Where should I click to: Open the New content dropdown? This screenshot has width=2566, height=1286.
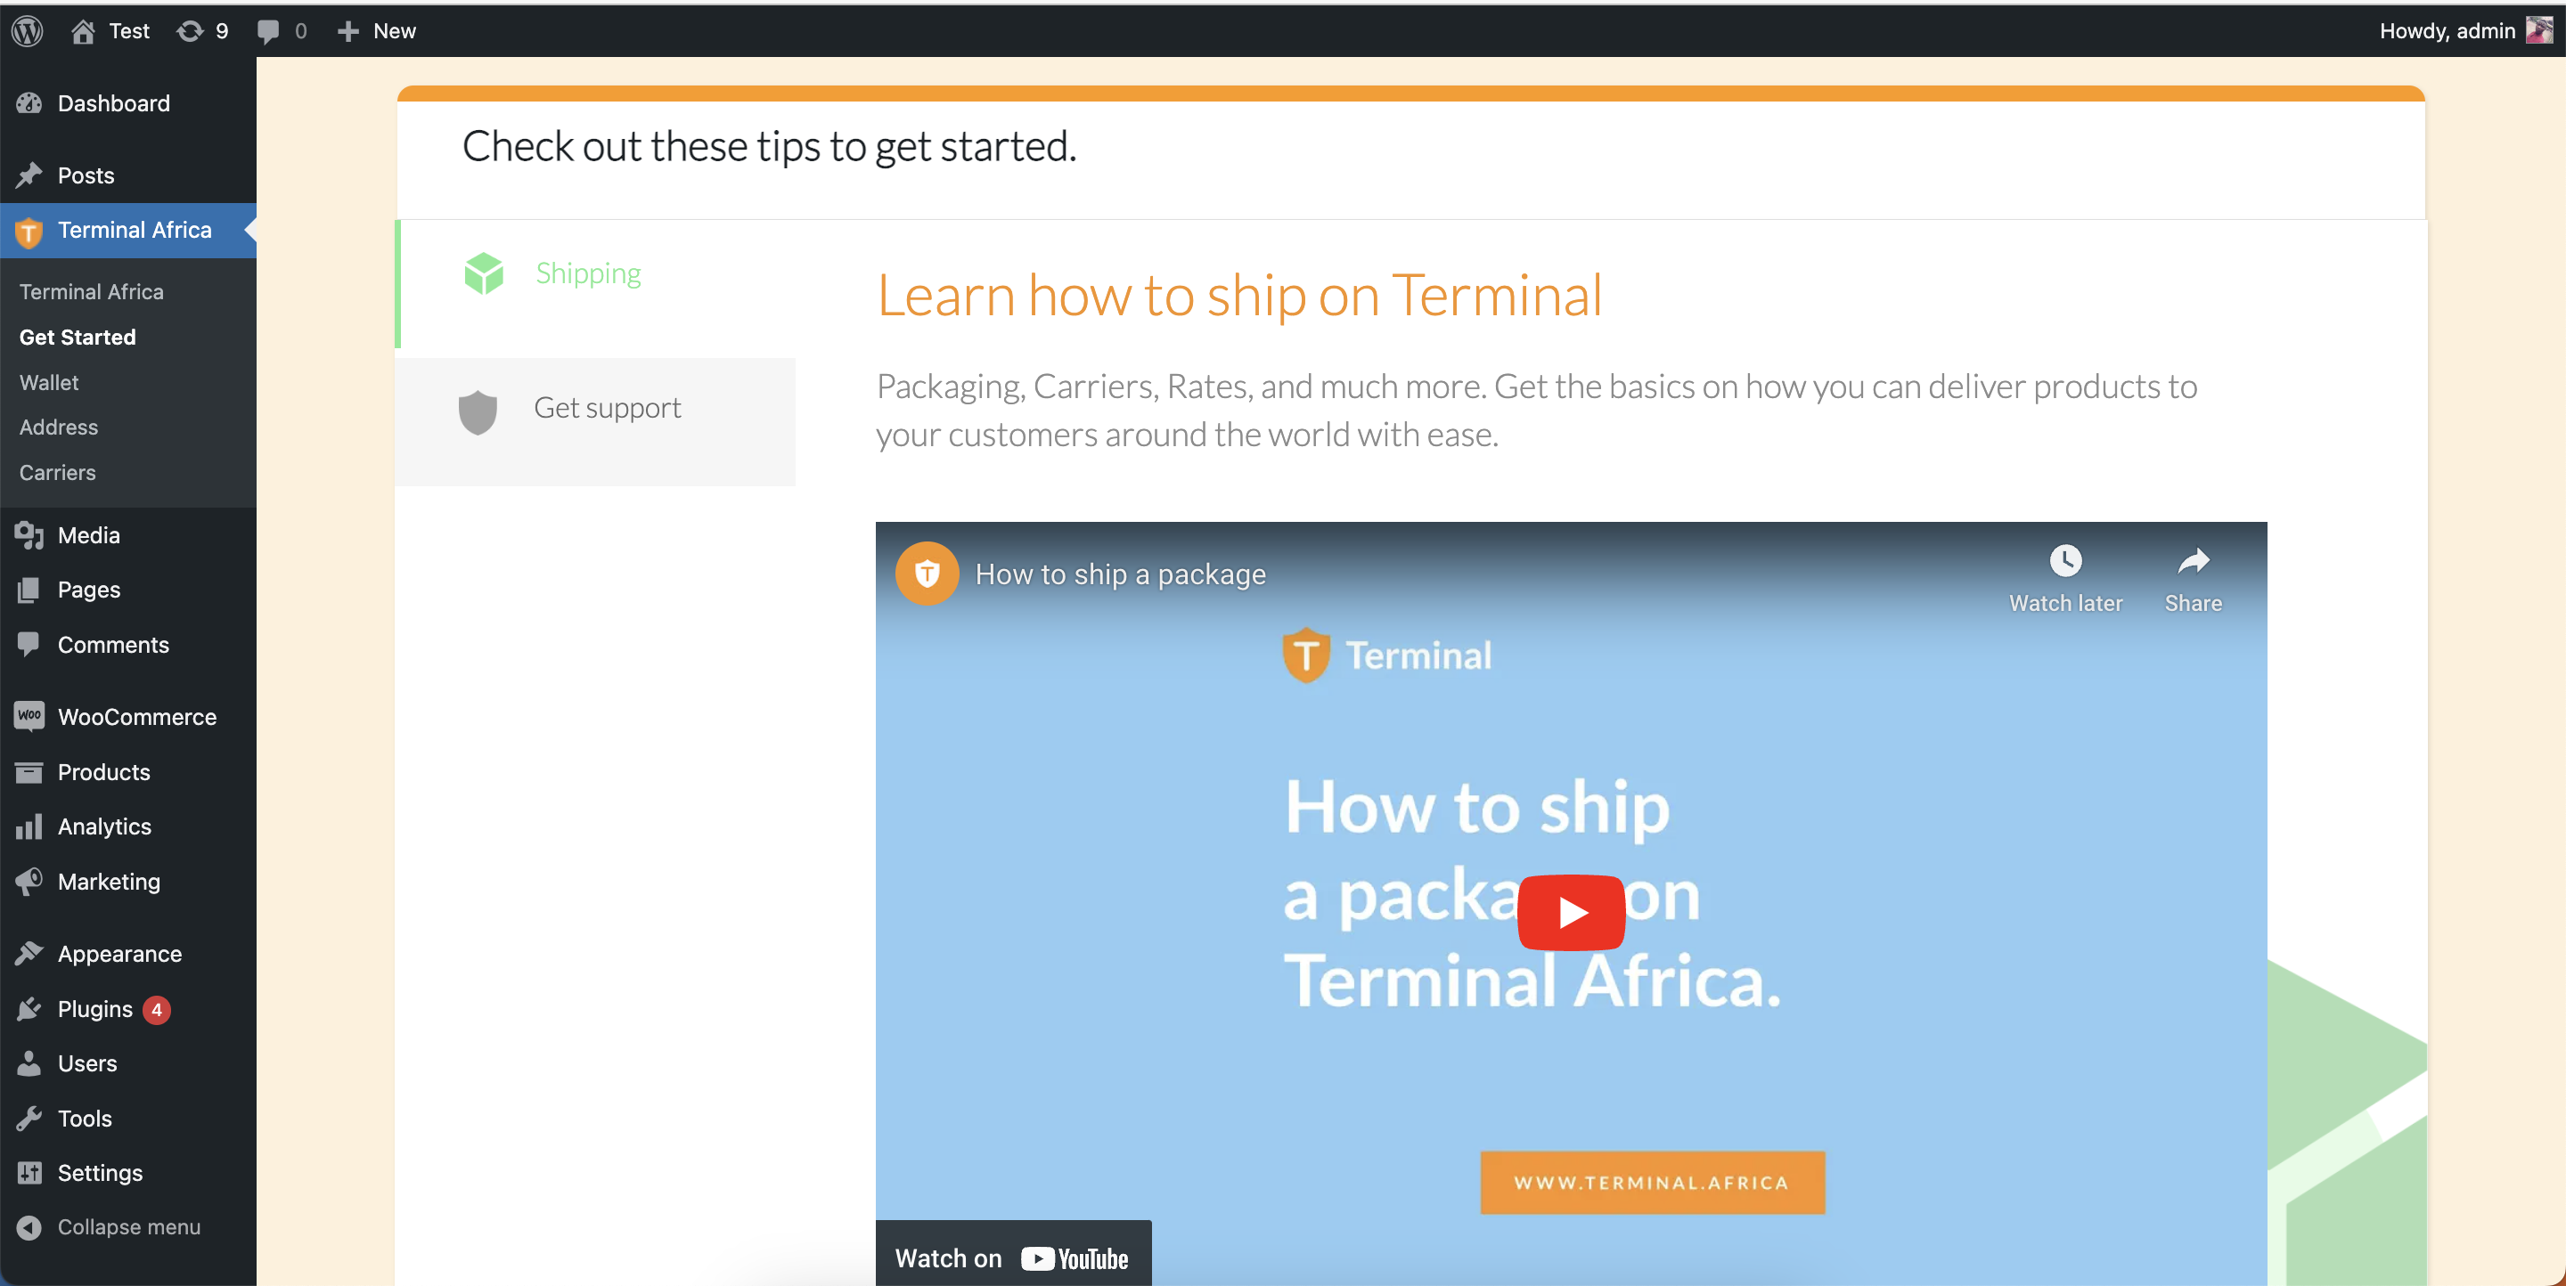coord(377,31)
